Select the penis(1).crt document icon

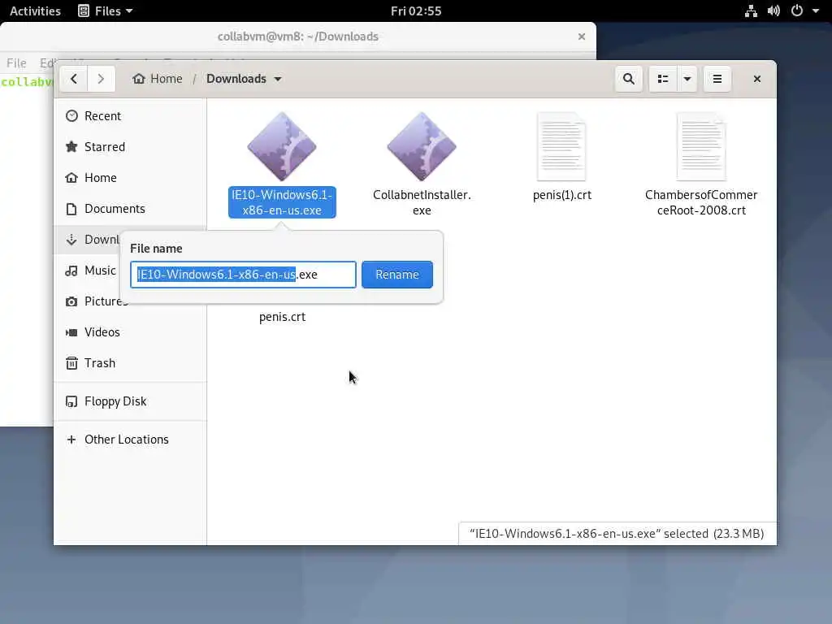(x=561, y=146)
